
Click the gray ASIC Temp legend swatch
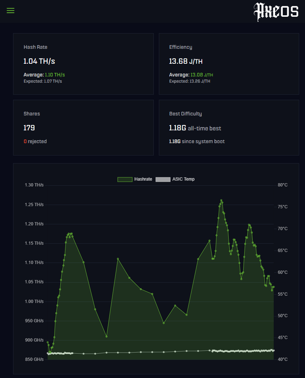pyautogui.click(x=163, y=179)
